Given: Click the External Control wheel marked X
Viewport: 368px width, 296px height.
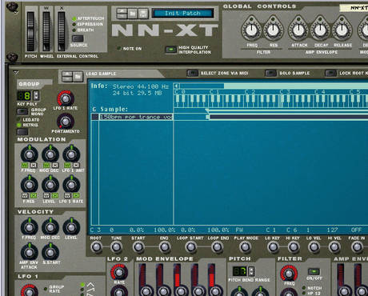Looking at the screenshot, I should coord(62,31).
